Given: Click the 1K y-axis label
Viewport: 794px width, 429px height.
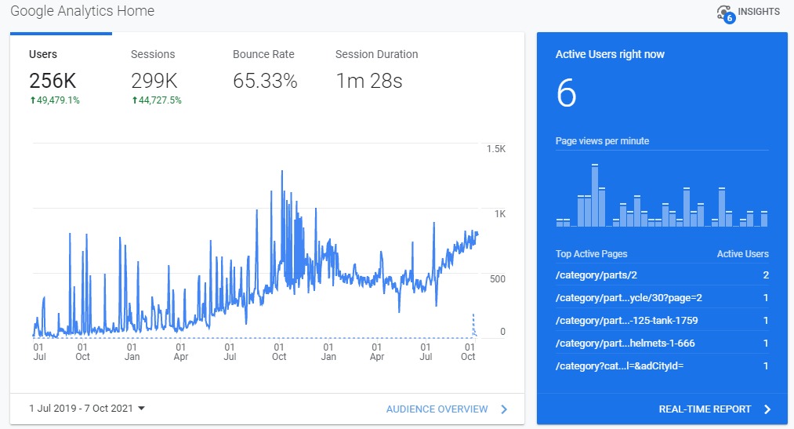Looking at the screenshot, I should tap(500, 214).
